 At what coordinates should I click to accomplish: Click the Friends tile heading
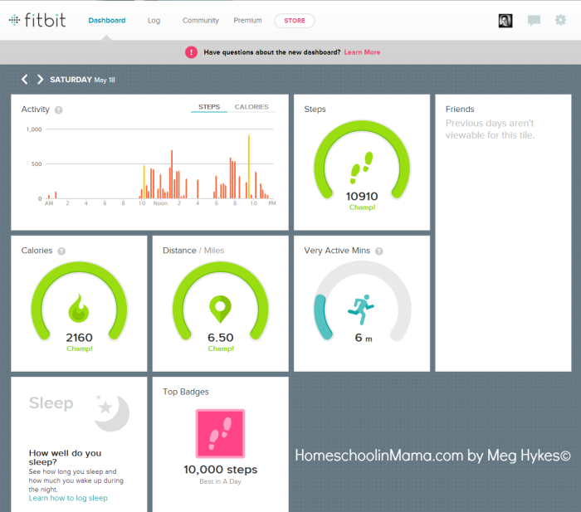coord(460,110)
